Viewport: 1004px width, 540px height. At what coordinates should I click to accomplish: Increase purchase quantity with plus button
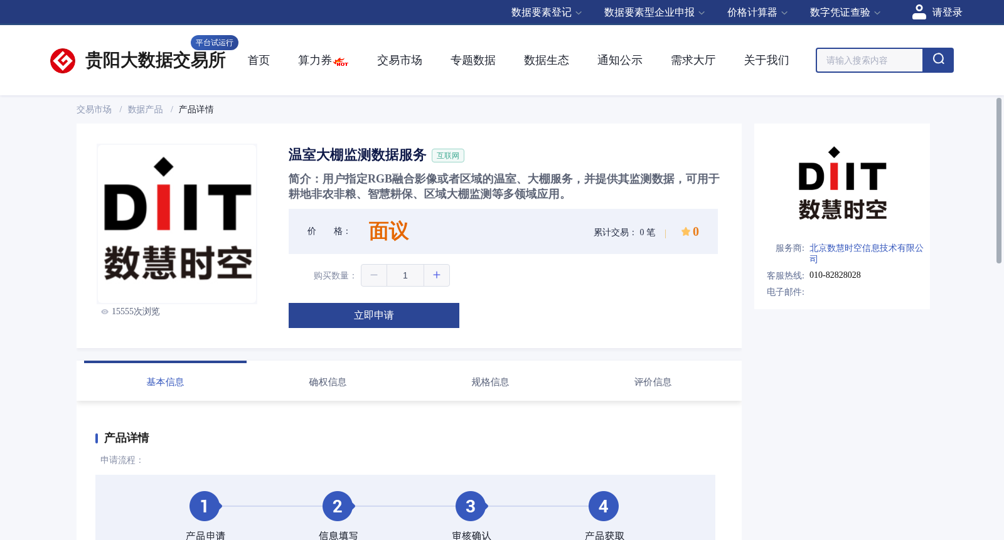(437, 275)
